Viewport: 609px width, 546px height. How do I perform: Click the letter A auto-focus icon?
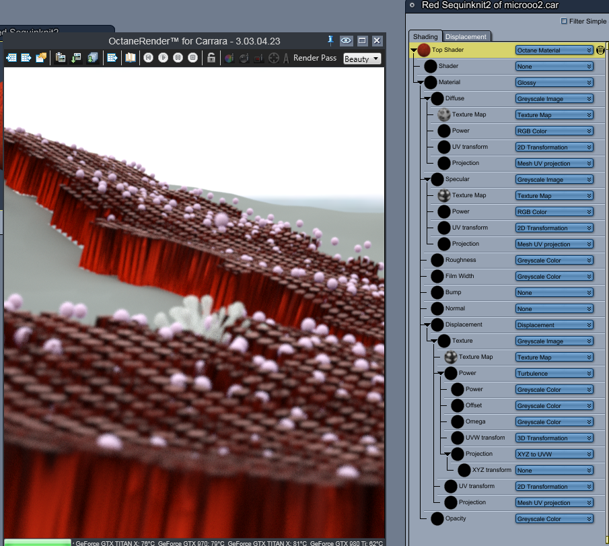click(x=286, y=59)
